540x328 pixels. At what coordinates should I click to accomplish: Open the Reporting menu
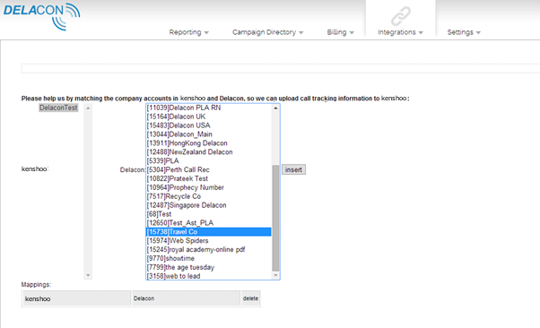tap(188, 32)
